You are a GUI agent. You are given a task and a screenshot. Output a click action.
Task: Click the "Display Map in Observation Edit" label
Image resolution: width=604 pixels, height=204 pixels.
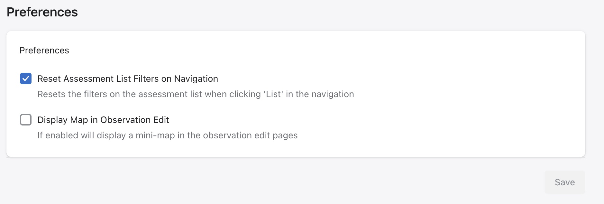103,120
